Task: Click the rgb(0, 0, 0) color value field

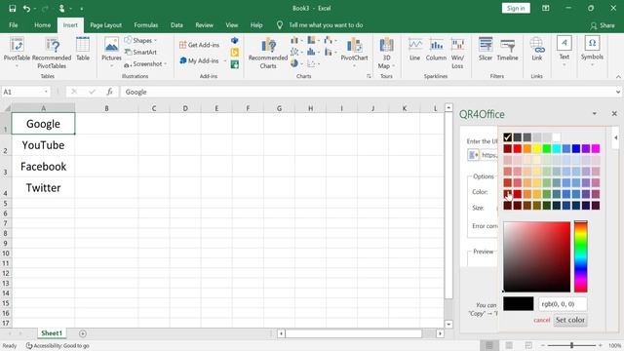Action: (x=563, y=304)
